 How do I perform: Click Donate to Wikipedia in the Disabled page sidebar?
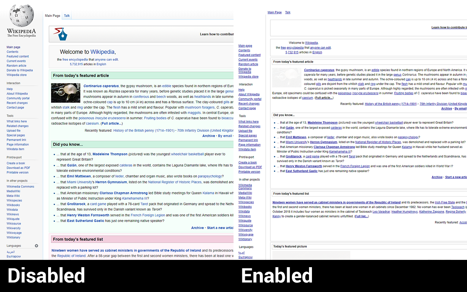20,70
